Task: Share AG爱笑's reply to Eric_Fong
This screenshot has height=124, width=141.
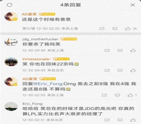Action: [x=104, y=95]
